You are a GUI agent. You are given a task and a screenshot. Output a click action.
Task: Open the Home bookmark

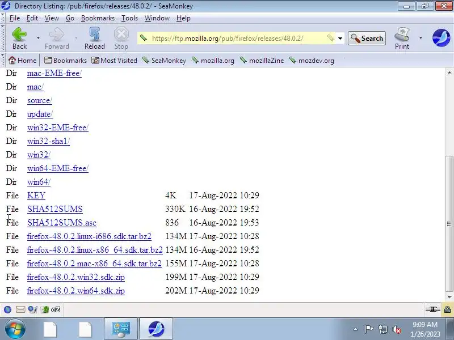tap(22, 61)
